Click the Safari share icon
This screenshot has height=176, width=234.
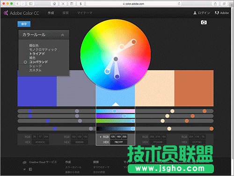(215, 4)
